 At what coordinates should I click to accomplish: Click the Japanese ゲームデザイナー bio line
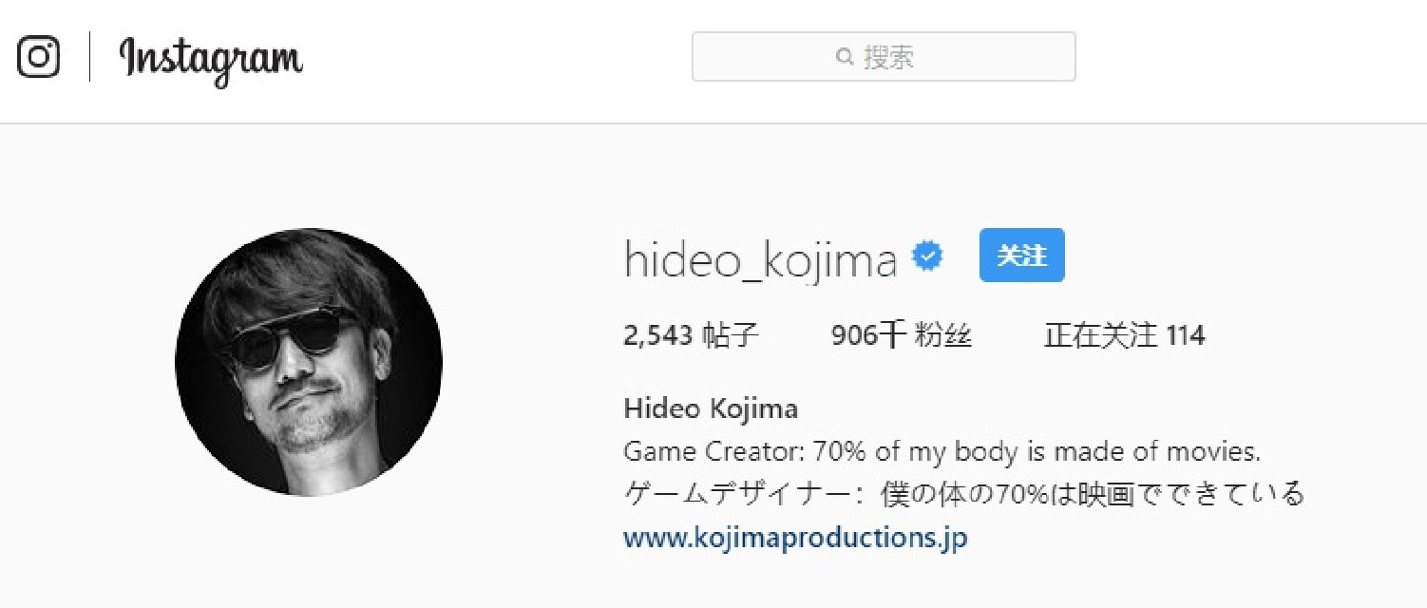click(x=963, y=494)
